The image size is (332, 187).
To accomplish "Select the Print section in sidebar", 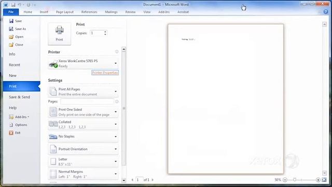I will [22, 86].
